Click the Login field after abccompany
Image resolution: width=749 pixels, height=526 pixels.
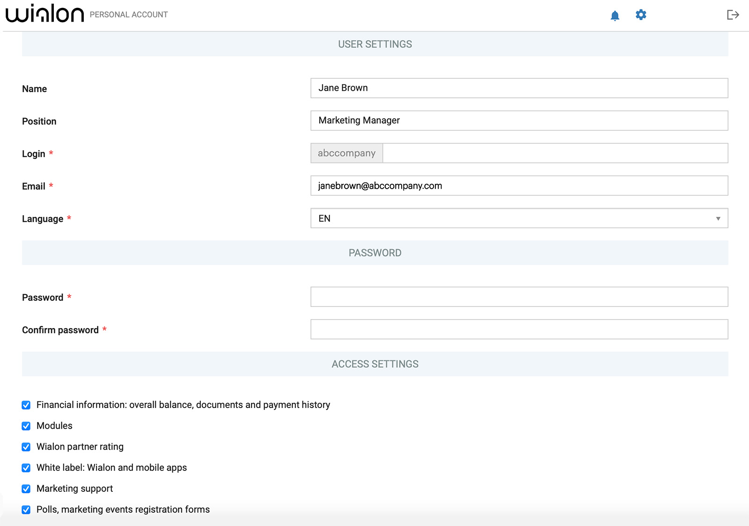click(x=552, y=153)
